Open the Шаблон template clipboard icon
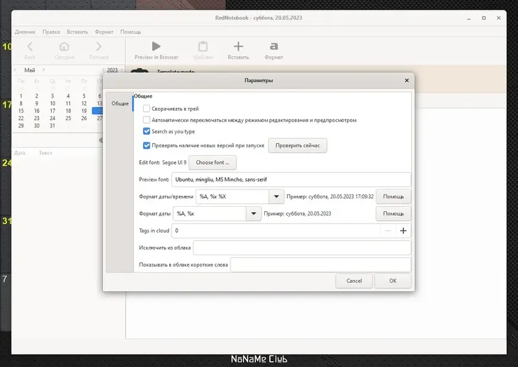 203,47
